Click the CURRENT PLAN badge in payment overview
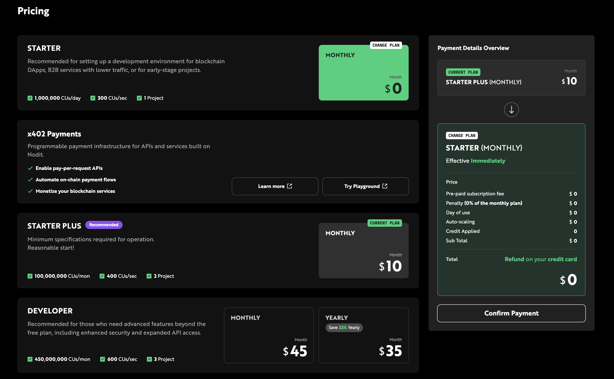The image size is (614, 379). tap(463, 72)
